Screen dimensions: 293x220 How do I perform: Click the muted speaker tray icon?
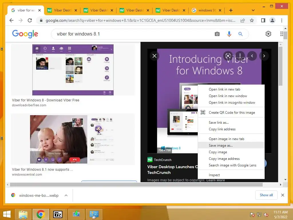(x=266, y=214)
